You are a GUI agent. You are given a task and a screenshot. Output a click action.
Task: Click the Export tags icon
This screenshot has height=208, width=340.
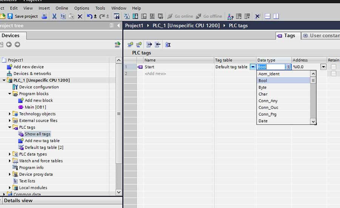[149, 45]
